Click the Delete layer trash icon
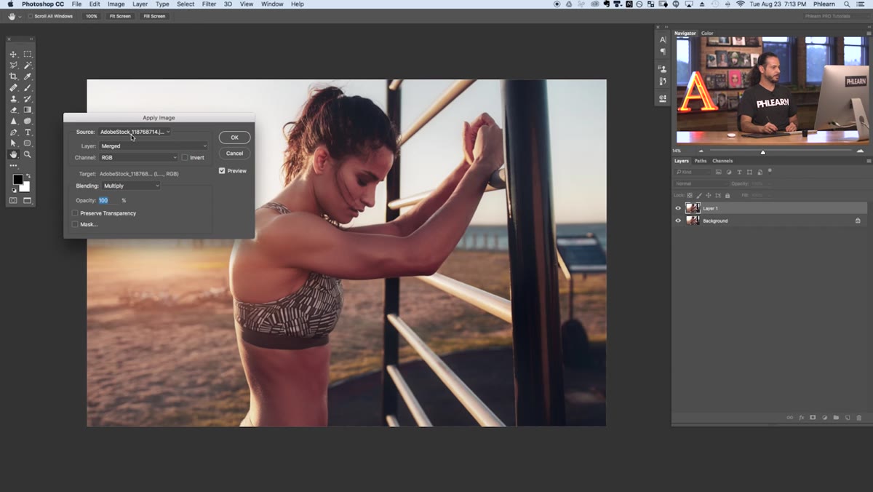Image resolution: width=873 pixels, height=492 pixels. point(858,418)
